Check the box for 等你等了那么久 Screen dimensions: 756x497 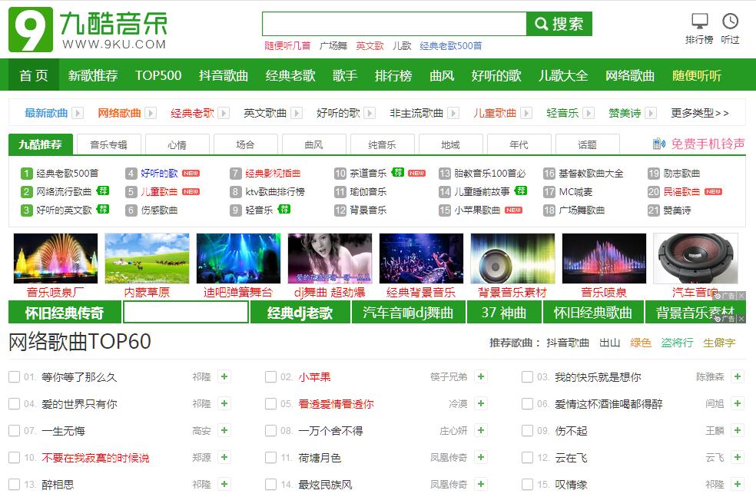(x=14, y=376)
